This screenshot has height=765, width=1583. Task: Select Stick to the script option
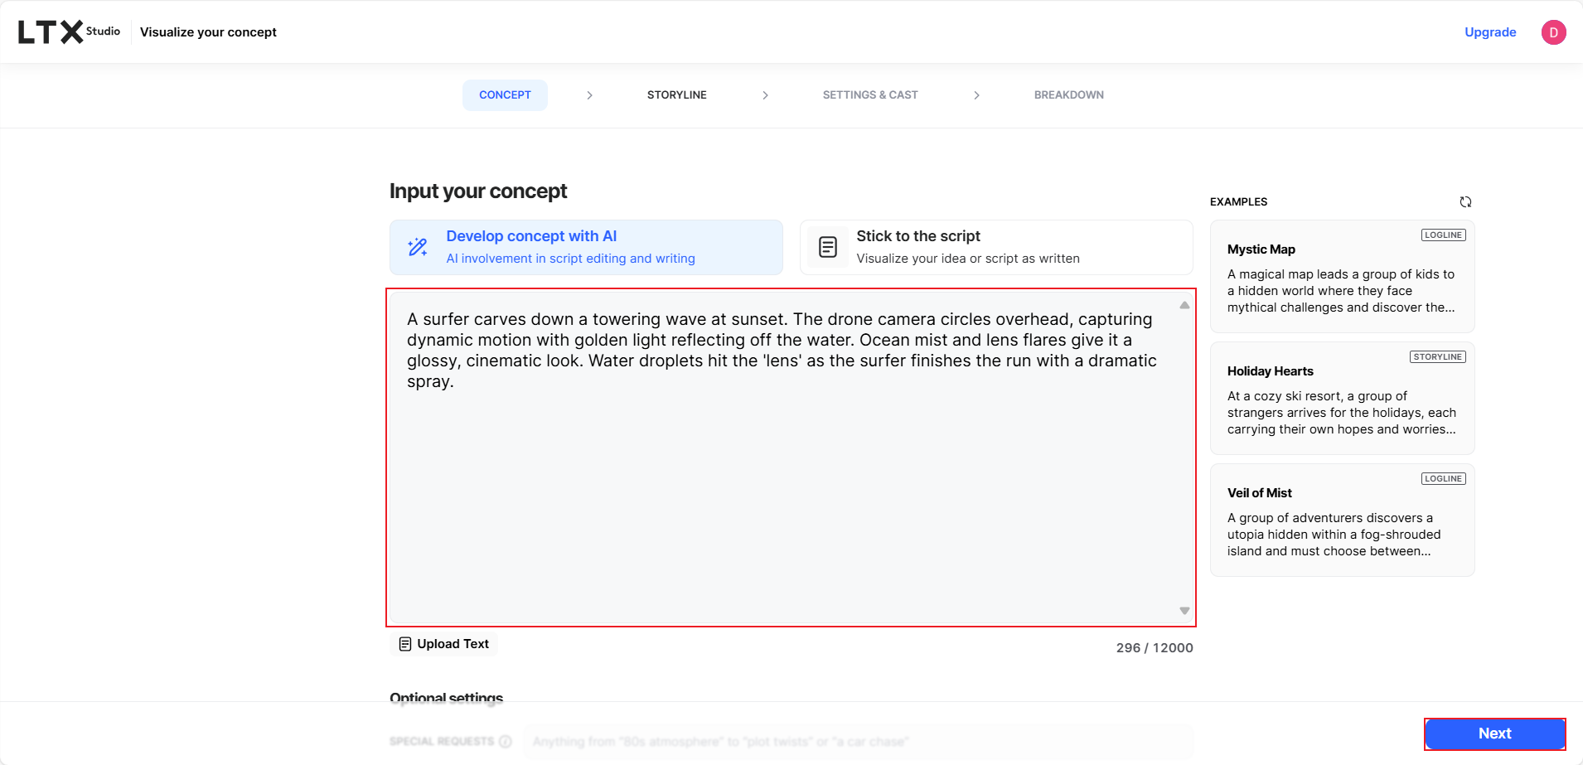pyautogui.click(x=995, y=247)
